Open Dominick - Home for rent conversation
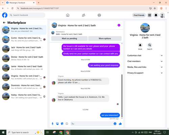 pyautogui.click(x=24, y=87)
